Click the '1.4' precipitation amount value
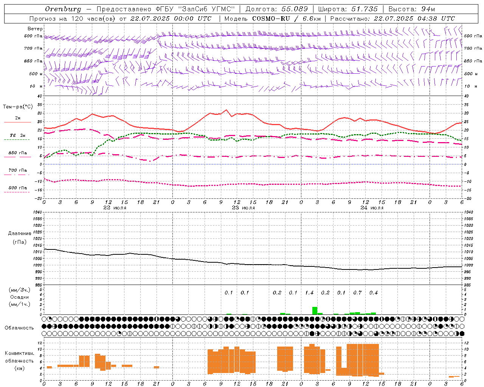The image size is (484, 387). coord(309,293)
